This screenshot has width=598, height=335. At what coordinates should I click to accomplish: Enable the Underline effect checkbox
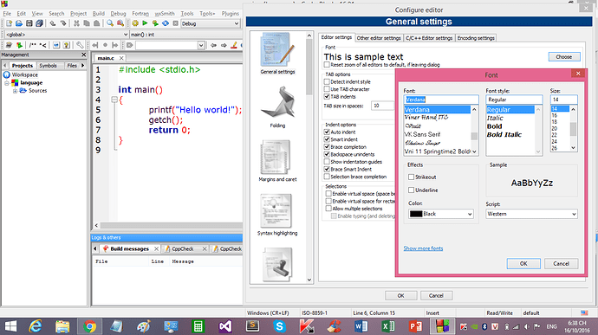[x=411, y=190]
